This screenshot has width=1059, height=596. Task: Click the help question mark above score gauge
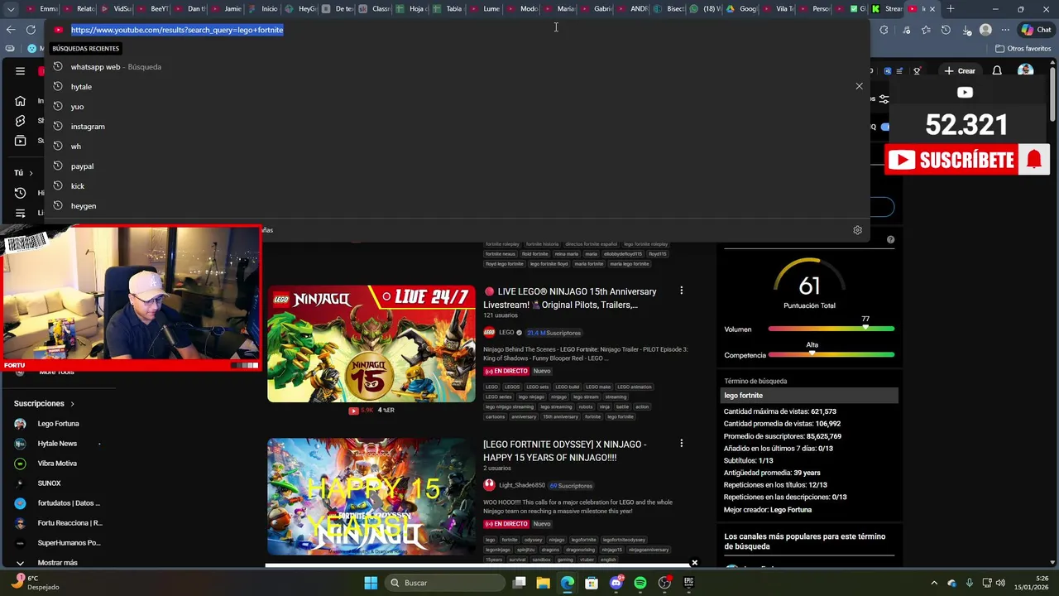pos(890,239)
